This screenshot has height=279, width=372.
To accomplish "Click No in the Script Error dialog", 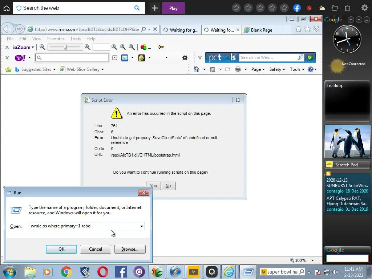I will pos(168,186).
